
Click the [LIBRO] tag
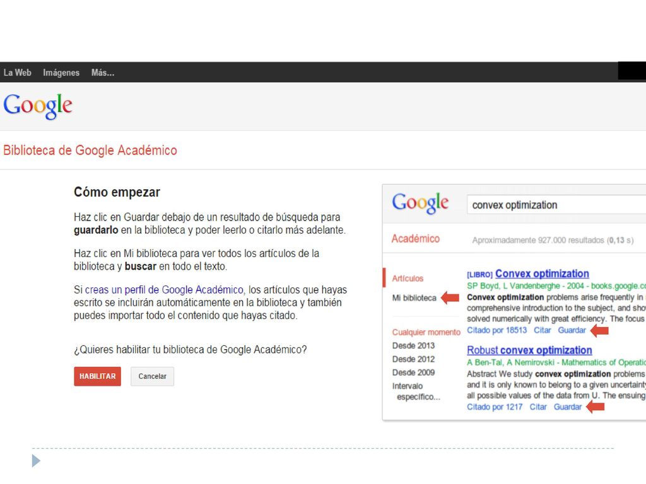pos(479,275)
